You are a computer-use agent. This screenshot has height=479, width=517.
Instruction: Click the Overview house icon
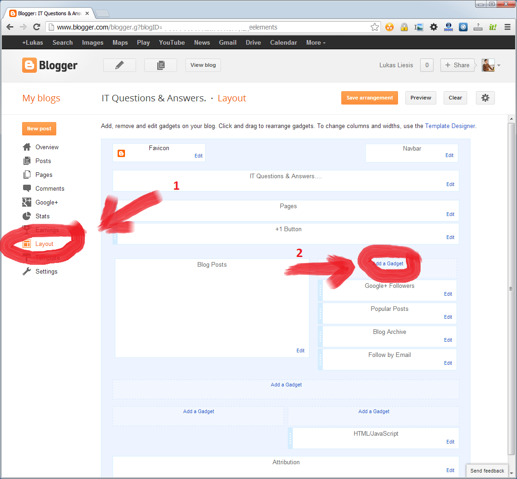[27, 147]
